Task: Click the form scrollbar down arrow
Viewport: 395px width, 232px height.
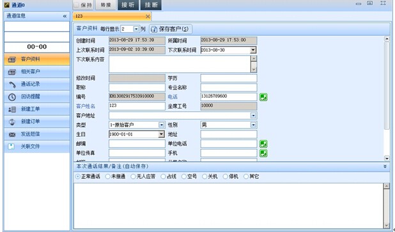Action: (387, 159)
